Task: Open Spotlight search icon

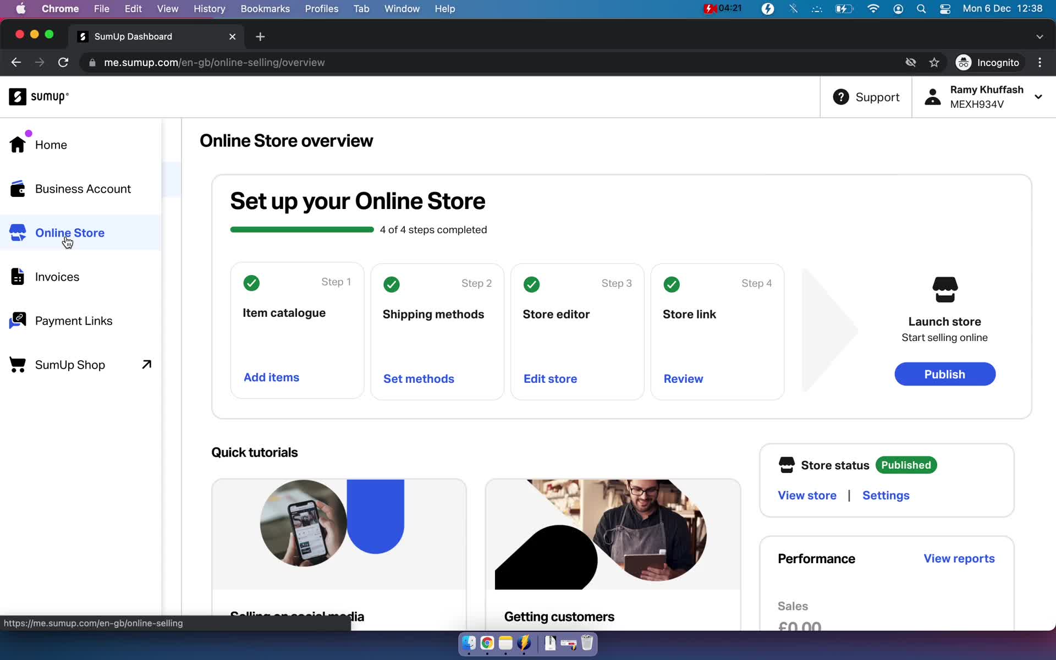Action: click(x=921, y=9)
